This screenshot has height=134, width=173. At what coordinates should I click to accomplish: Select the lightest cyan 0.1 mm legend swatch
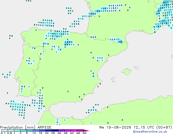click(x=5, y=130)
